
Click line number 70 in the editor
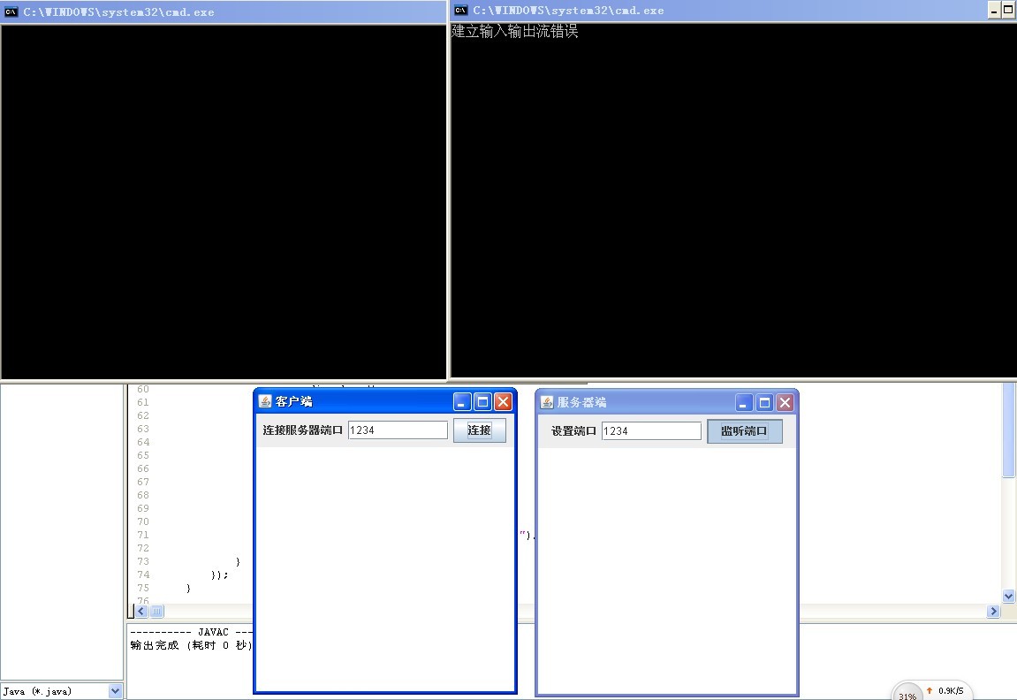pyautogui.click(x=142, y=521)
